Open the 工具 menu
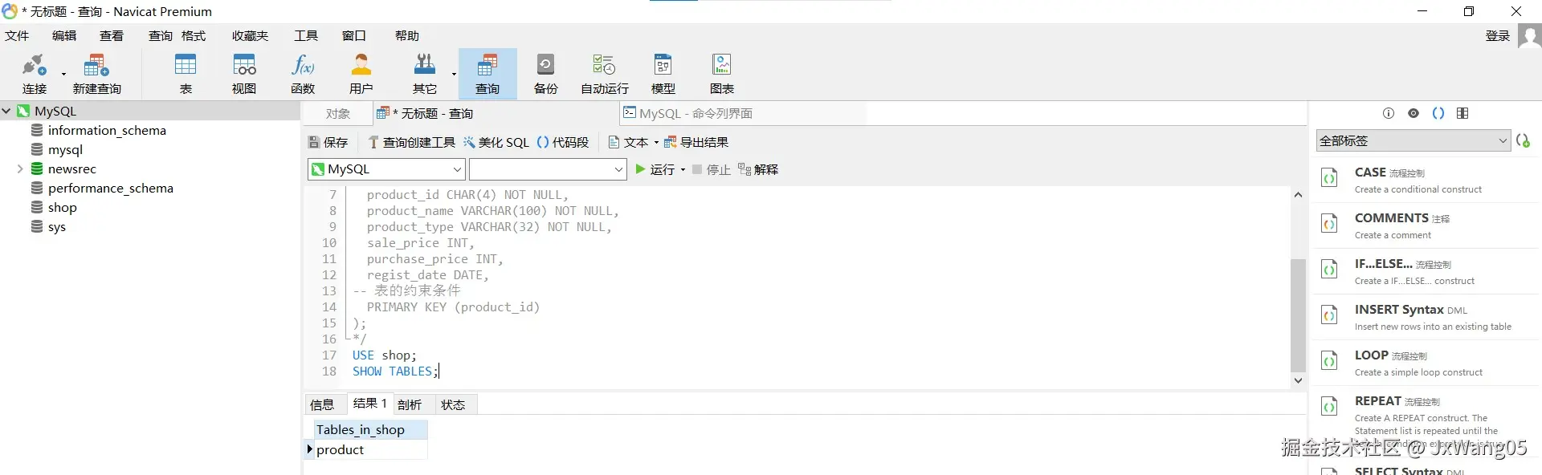The image size is (1542, 475). click(x=306, y=36)
